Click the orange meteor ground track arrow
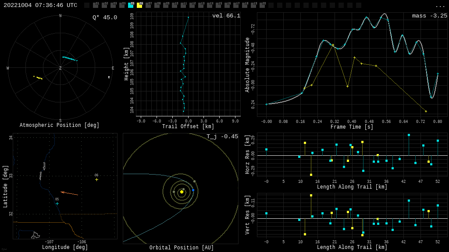Image resolution: width=449 pixels, height=252 pixels. (x=69, y=193)
